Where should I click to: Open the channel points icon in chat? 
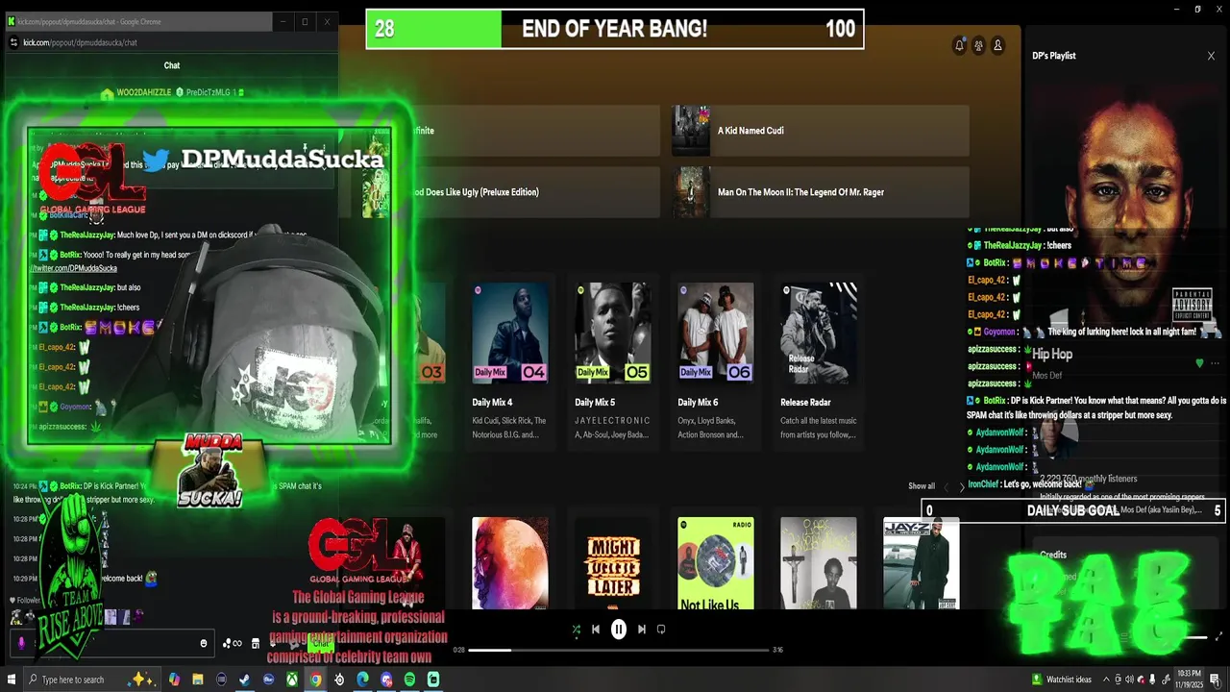[x=232, y=643]
